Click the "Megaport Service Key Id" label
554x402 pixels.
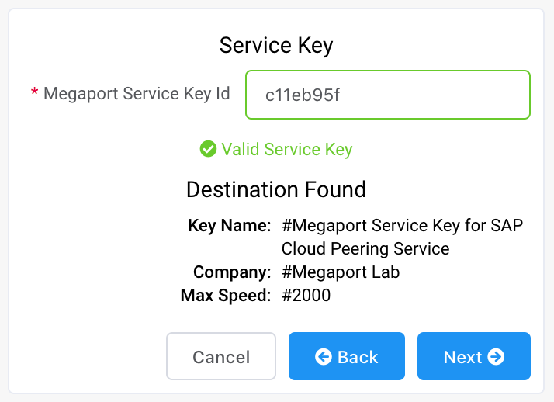(137, 94)
